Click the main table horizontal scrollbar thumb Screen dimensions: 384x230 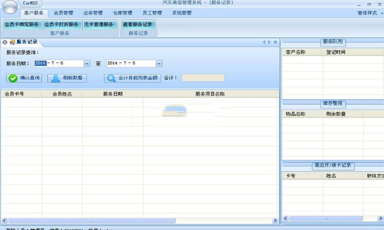92,220
